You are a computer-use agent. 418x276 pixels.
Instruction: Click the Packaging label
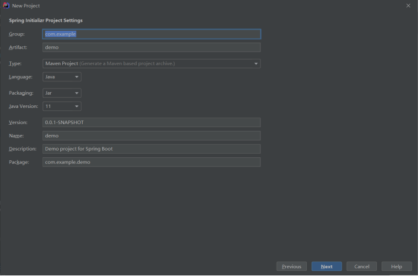coord(21,93)
